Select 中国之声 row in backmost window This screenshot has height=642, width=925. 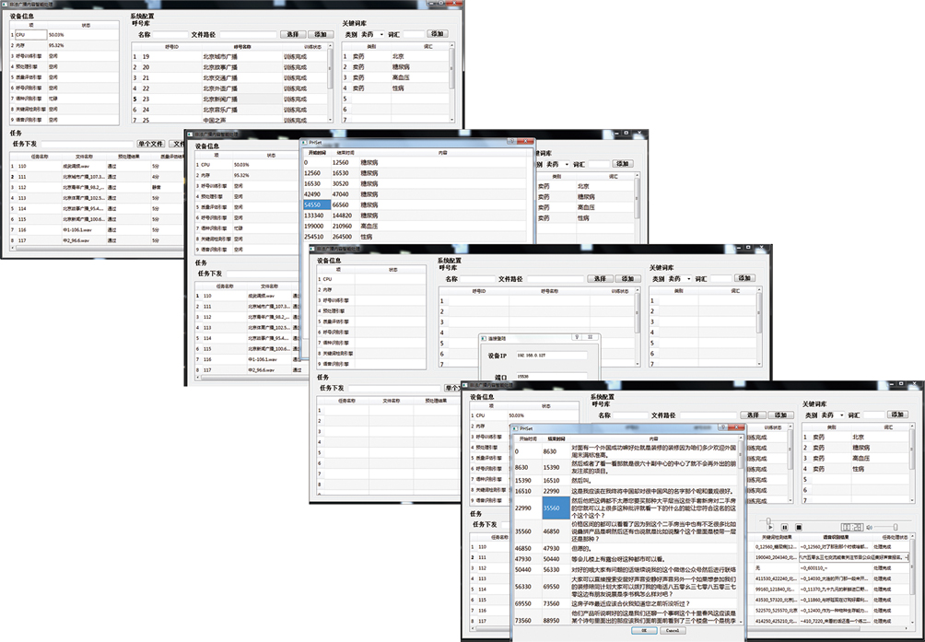click(228, 120)
